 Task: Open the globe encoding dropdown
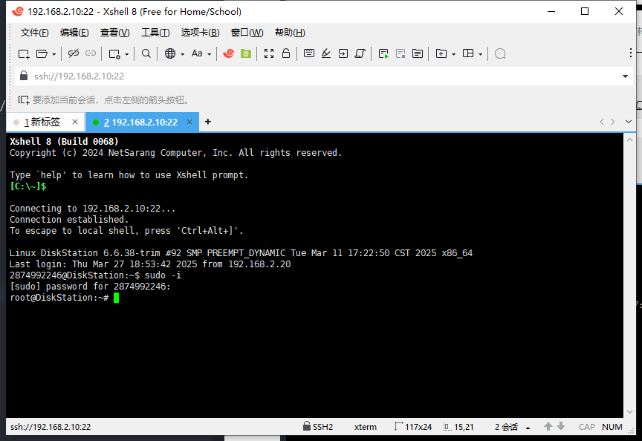tap(175, 53)
